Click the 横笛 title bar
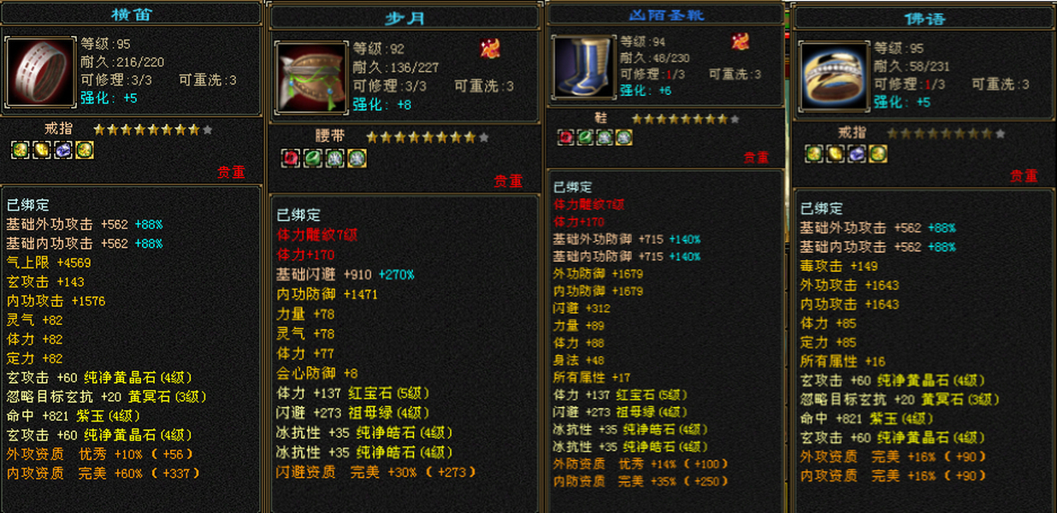Image resolution: width=1057 pixels, height=513 pixels. pos(131,13)
